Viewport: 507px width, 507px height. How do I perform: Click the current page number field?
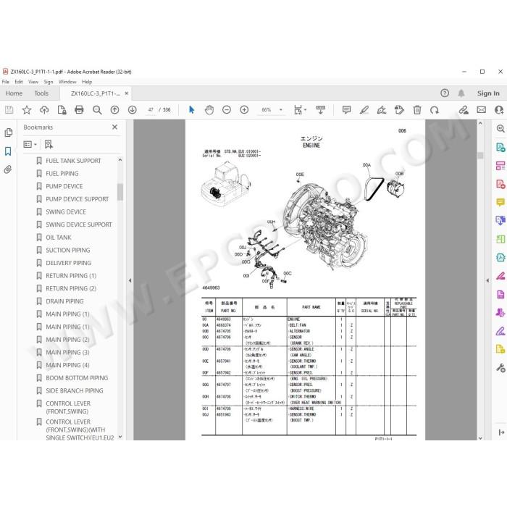tap(151, 110)
